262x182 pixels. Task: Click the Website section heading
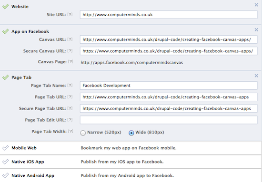click(20, 7)
